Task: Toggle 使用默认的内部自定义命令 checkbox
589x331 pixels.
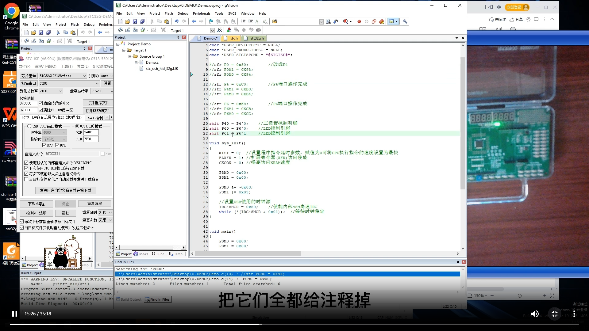Action: tap(26, 163)
